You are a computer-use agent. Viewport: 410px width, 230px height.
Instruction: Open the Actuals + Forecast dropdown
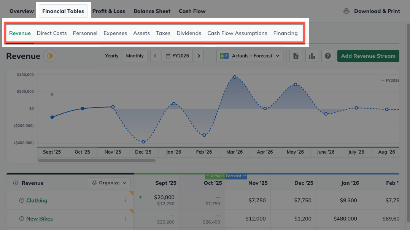pos(250,56)
